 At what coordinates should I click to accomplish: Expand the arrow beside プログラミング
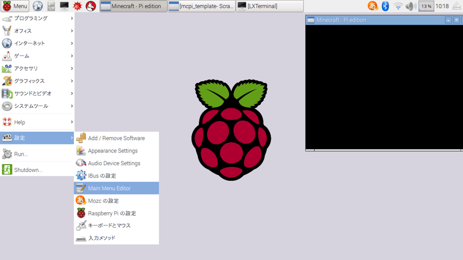[72, 18]
